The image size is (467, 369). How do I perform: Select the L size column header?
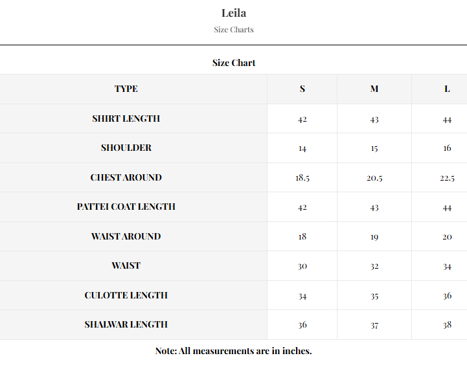coord(447,89)
